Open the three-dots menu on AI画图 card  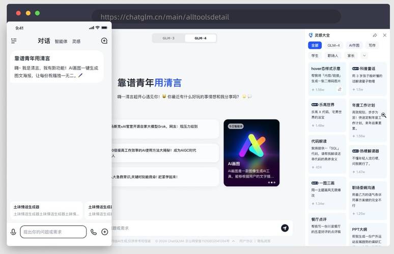pyautogui.click(x=272, y=182)
